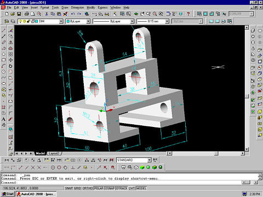Open the Express menu
This screenshot has width=263, height=197.
pos(102,8)
